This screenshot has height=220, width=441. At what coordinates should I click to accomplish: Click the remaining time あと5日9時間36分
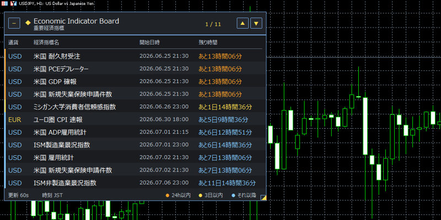click(223, 119)
